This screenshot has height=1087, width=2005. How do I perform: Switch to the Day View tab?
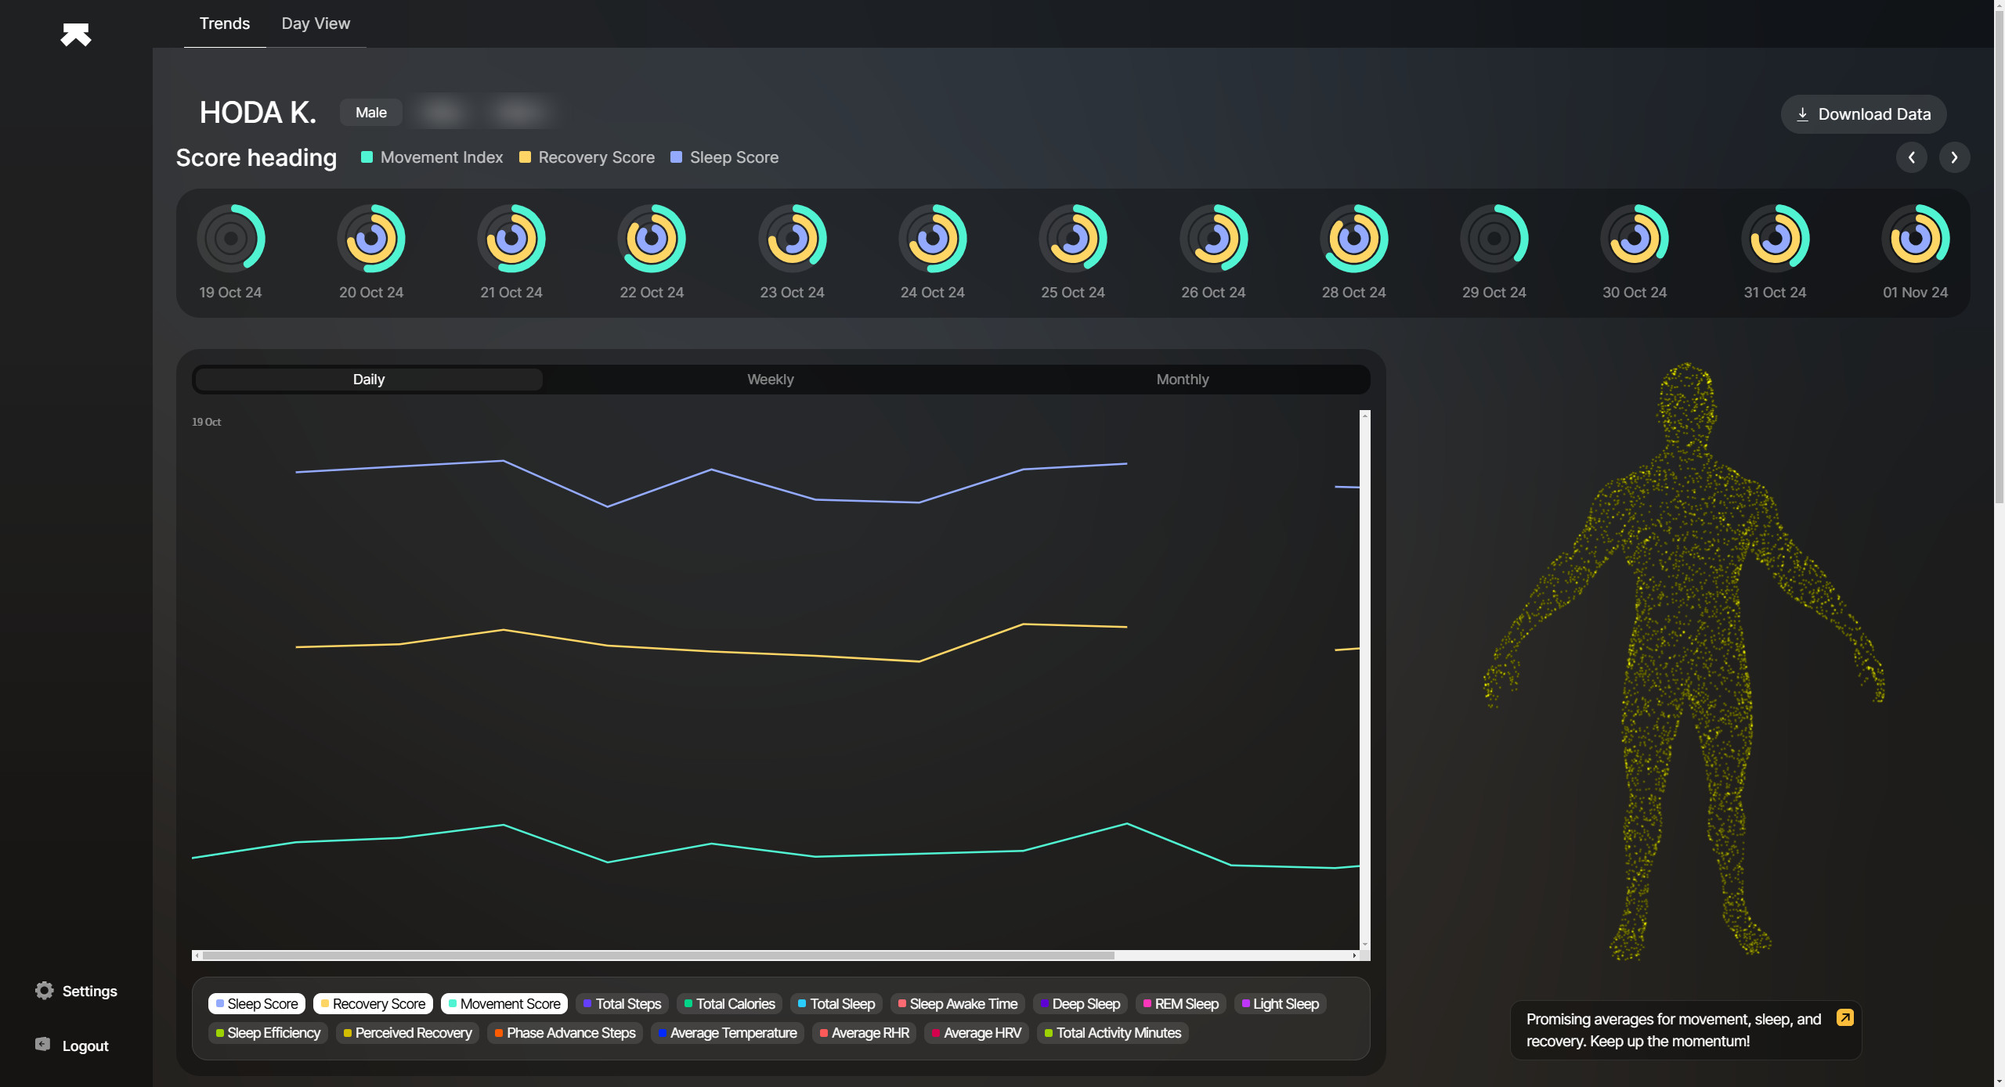click(x=316, y=23)
